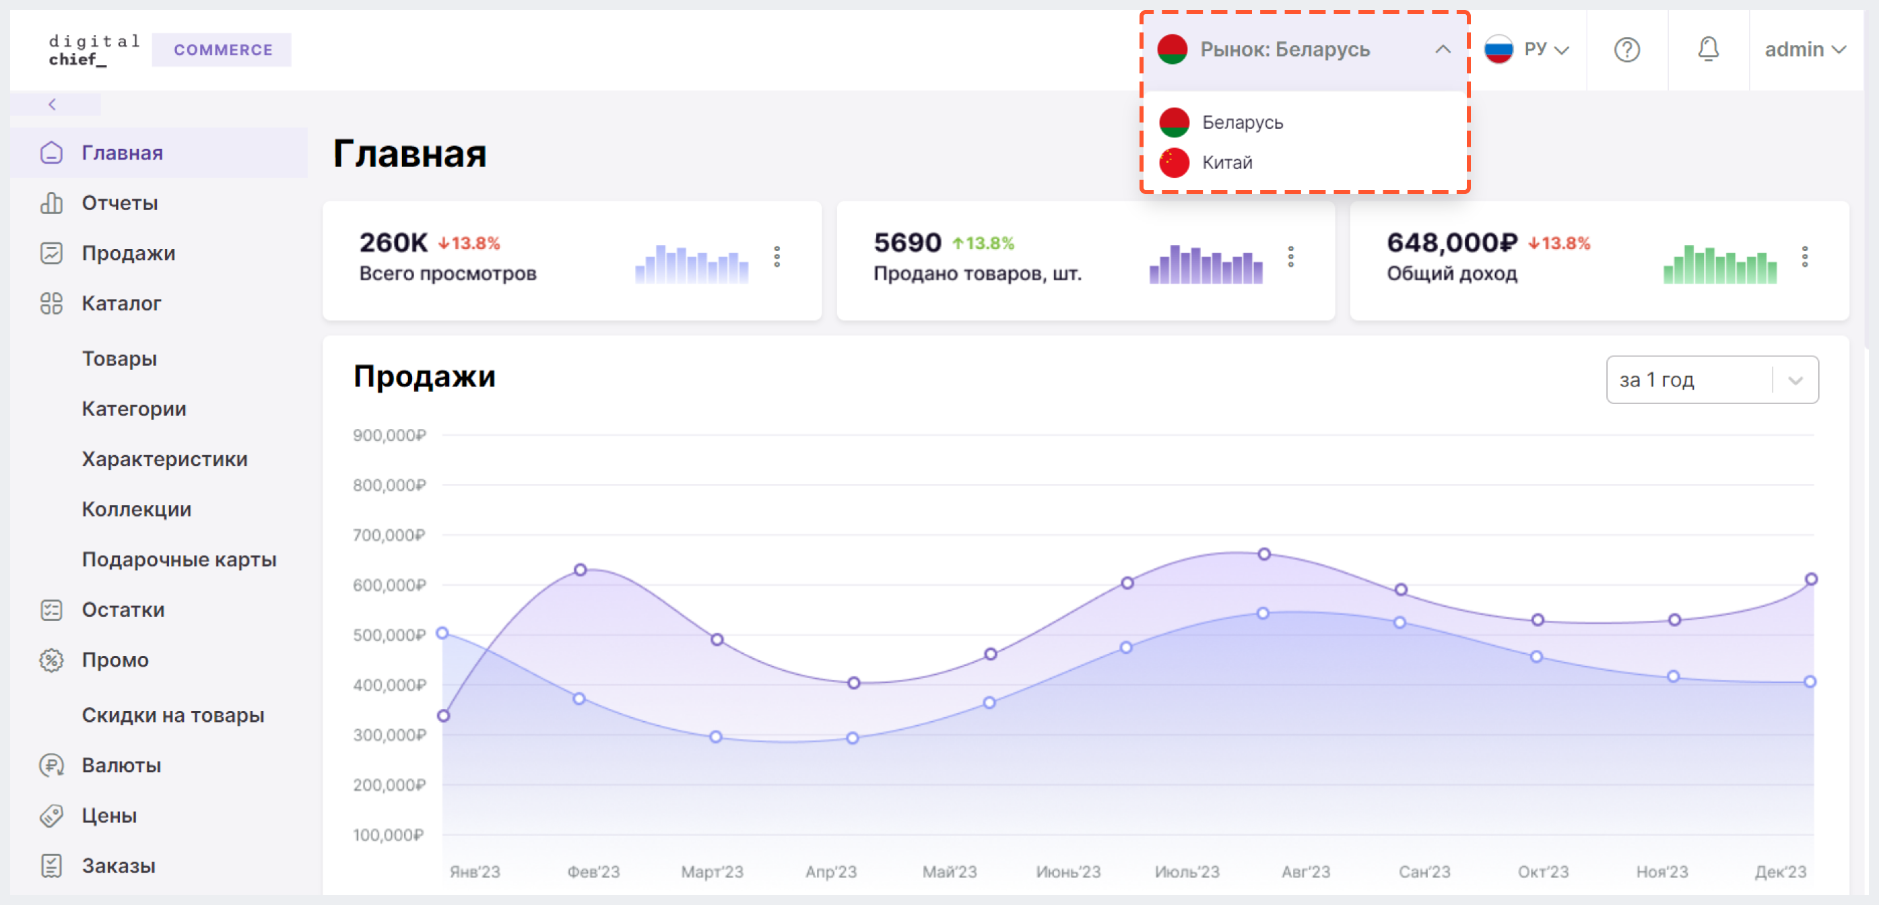
Task: Open Коллекции submenu item
Action: pos(137,510)
